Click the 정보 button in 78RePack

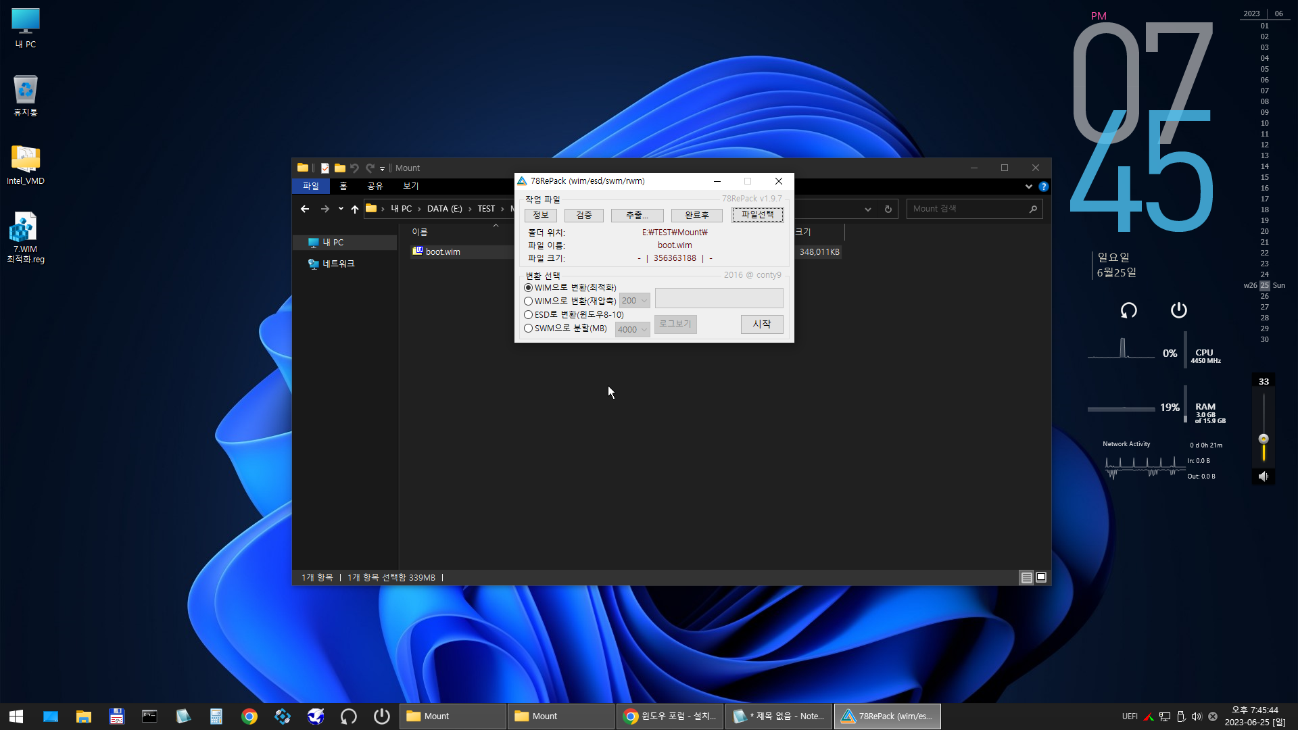click(x=541, y=215)
